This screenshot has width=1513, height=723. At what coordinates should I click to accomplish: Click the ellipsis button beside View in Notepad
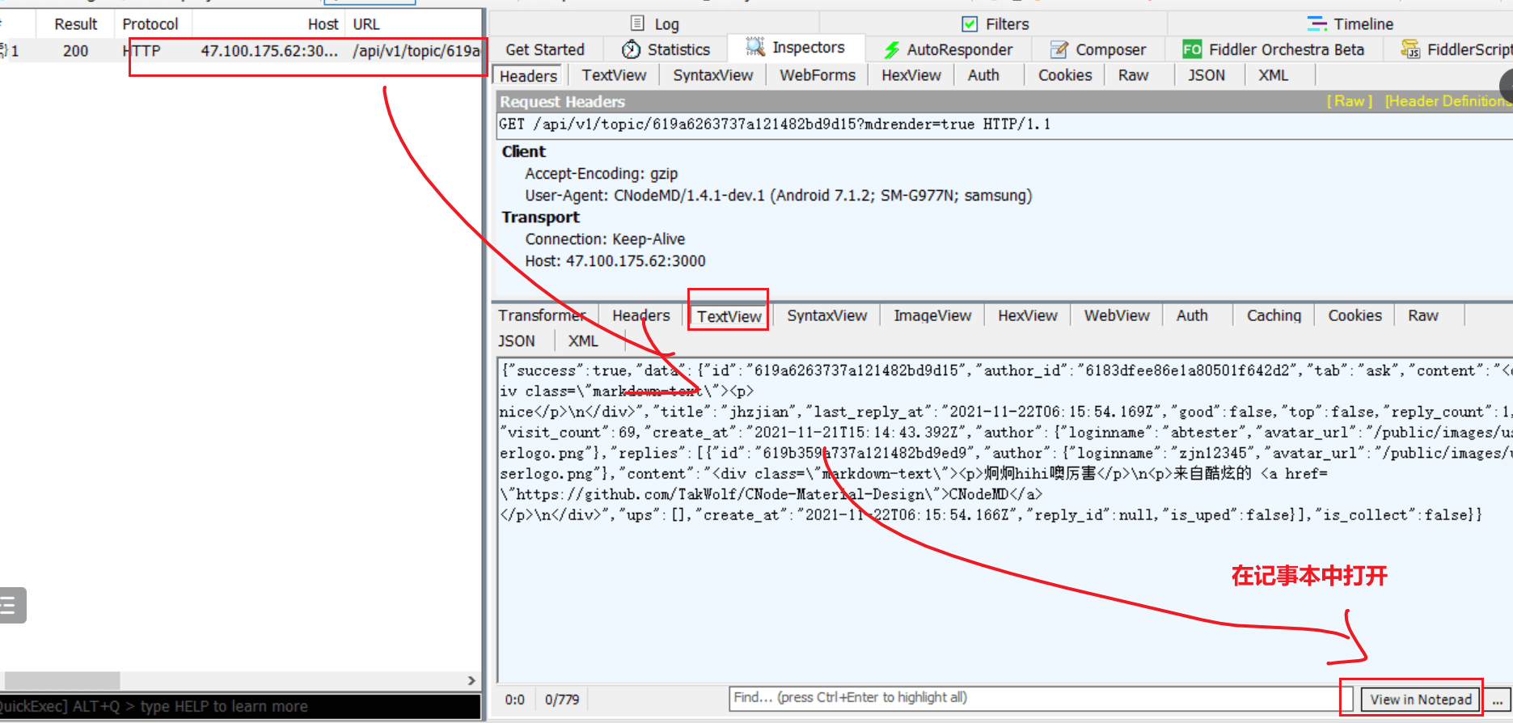coord(1498,700)
